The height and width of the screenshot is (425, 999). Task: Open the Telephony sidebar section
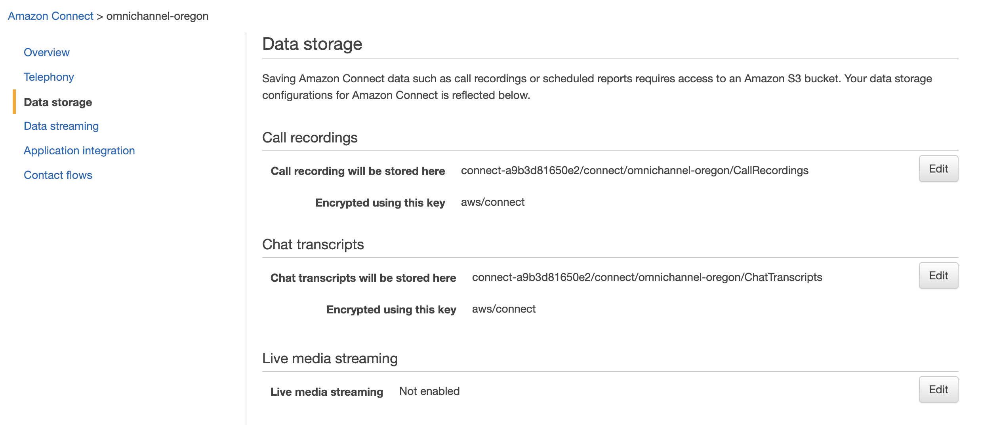pyautogui.click(x=49, y=77)
